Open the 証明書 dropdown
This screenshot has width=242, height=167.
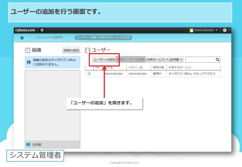[176, 60]
